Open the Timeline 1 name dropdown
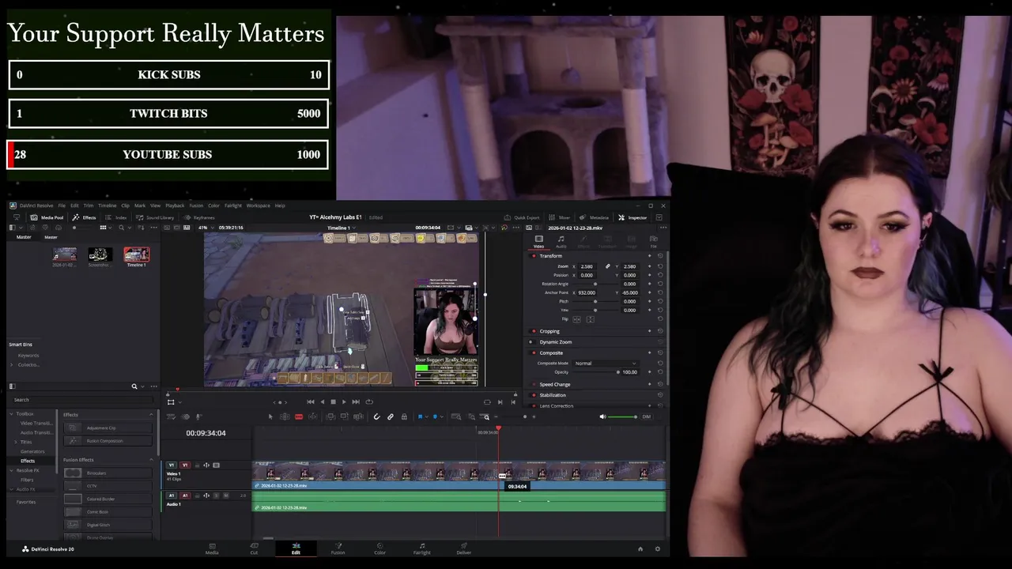The image size is (1012, 569). [x=342, y=228]
